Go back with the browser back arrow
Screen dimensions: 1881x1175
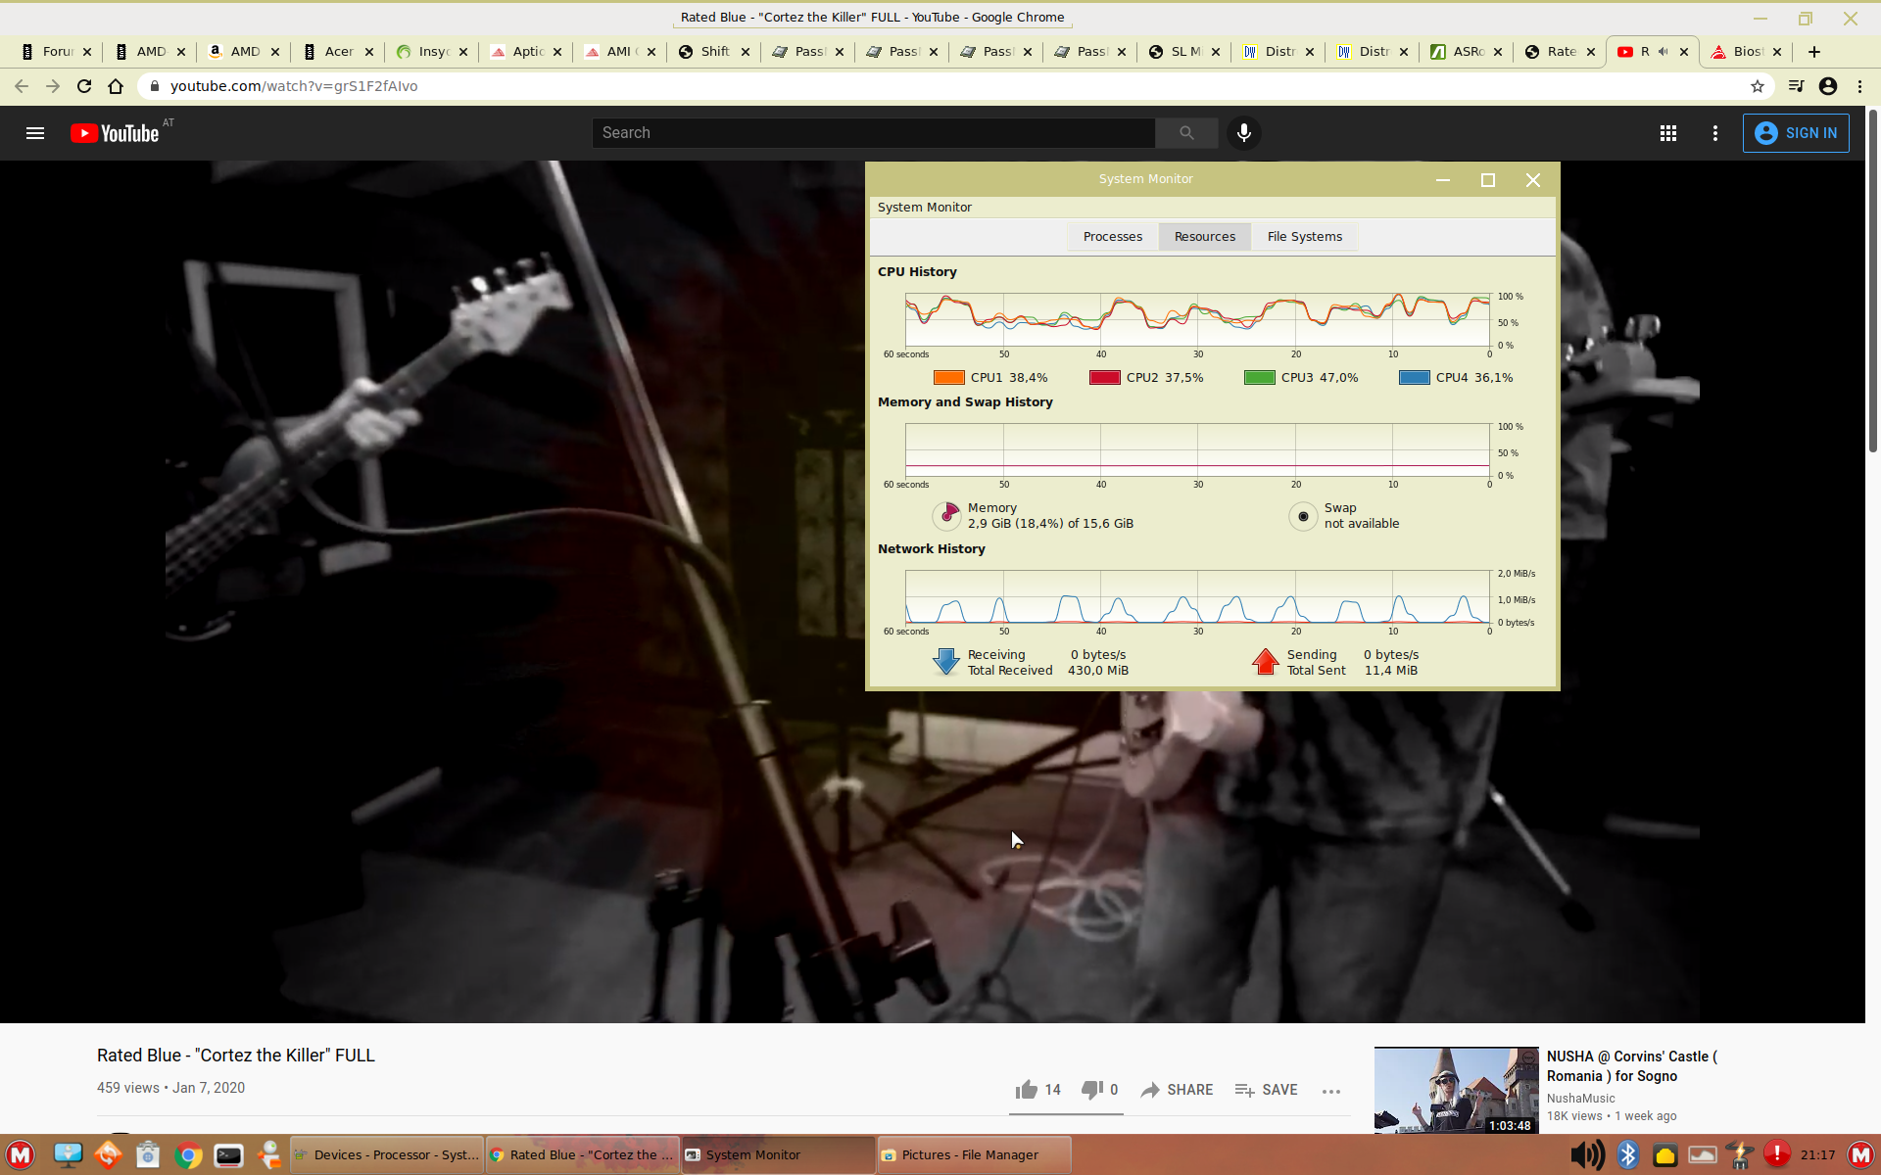[x=22, y=86]
